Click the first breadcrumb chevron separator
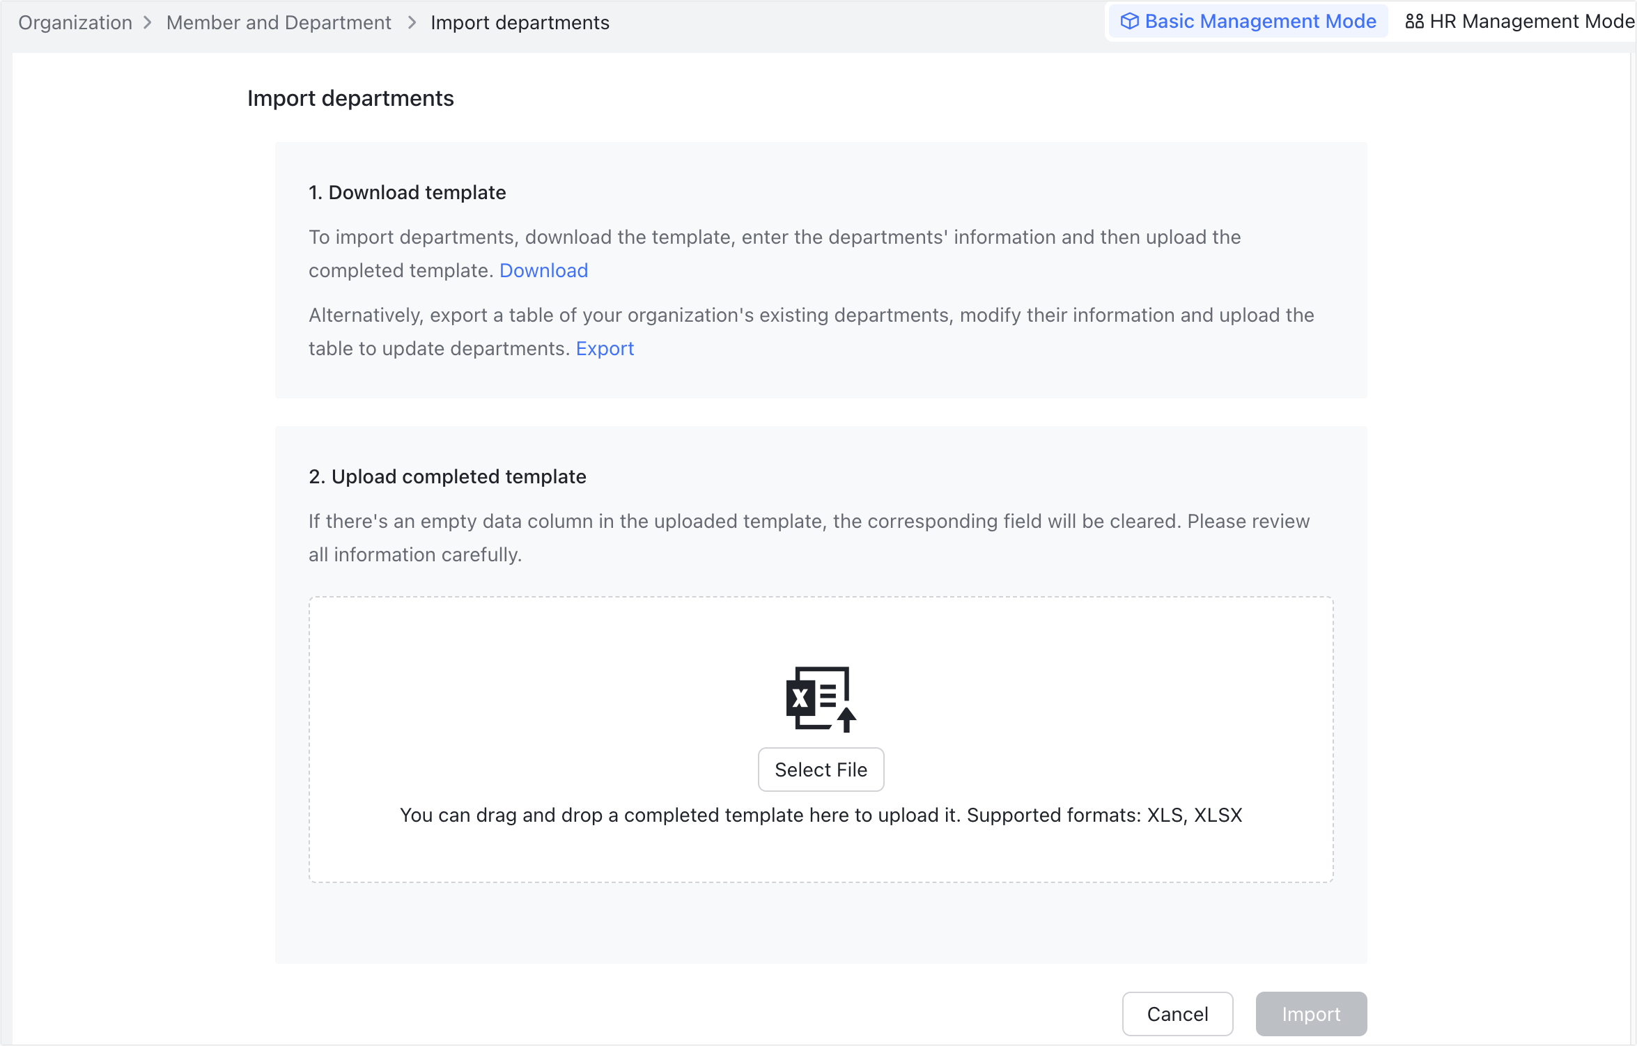Viewport: 1637px width, 1046px height. [x=148, y=22]
